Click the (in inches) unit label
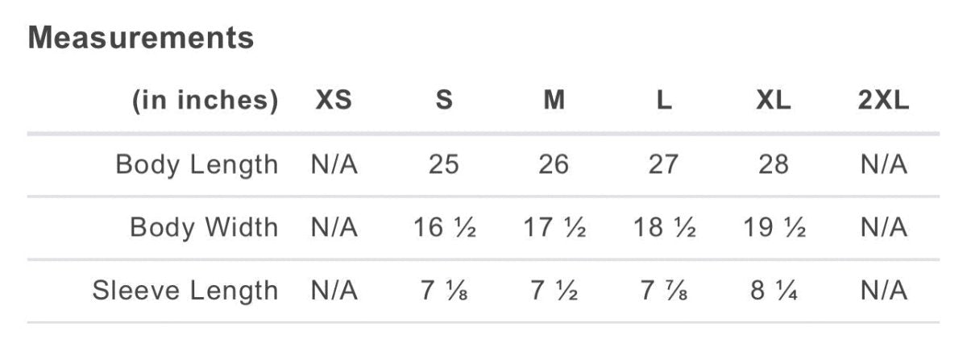This screenshot has width=967, height=343. pos(205,101)
